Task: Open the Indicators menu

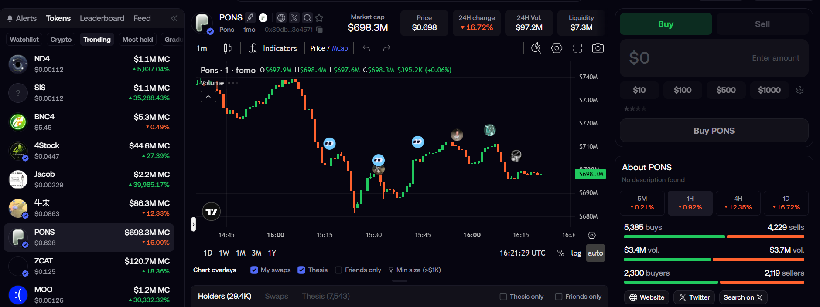Action: click(273, 48)
